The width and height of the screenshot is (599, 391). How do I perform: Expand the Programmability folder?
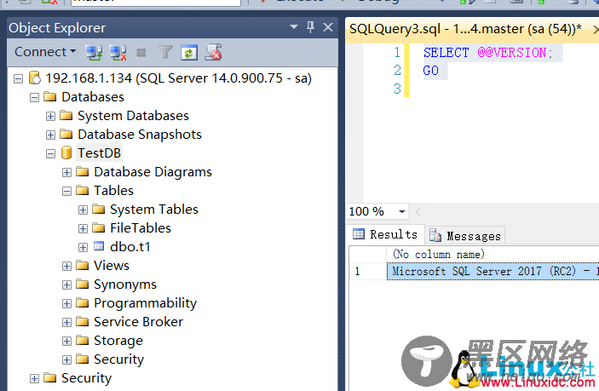(66, 303)
